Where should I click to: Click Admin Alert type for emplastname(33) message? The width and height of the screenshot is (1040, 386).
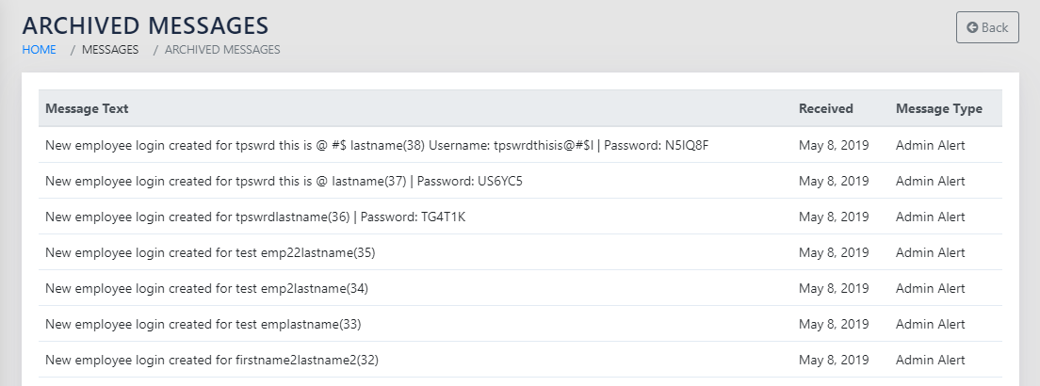(930, 324)
